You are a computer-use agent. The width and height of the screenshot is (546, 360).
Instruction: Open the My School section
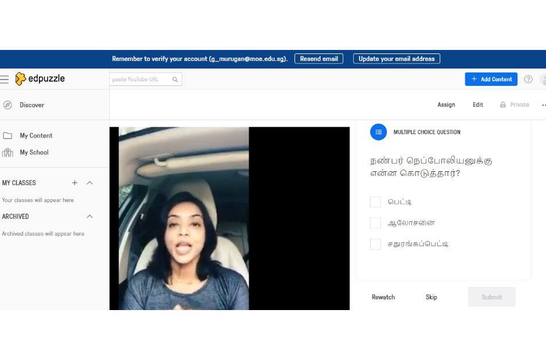[x=34, y=152]
